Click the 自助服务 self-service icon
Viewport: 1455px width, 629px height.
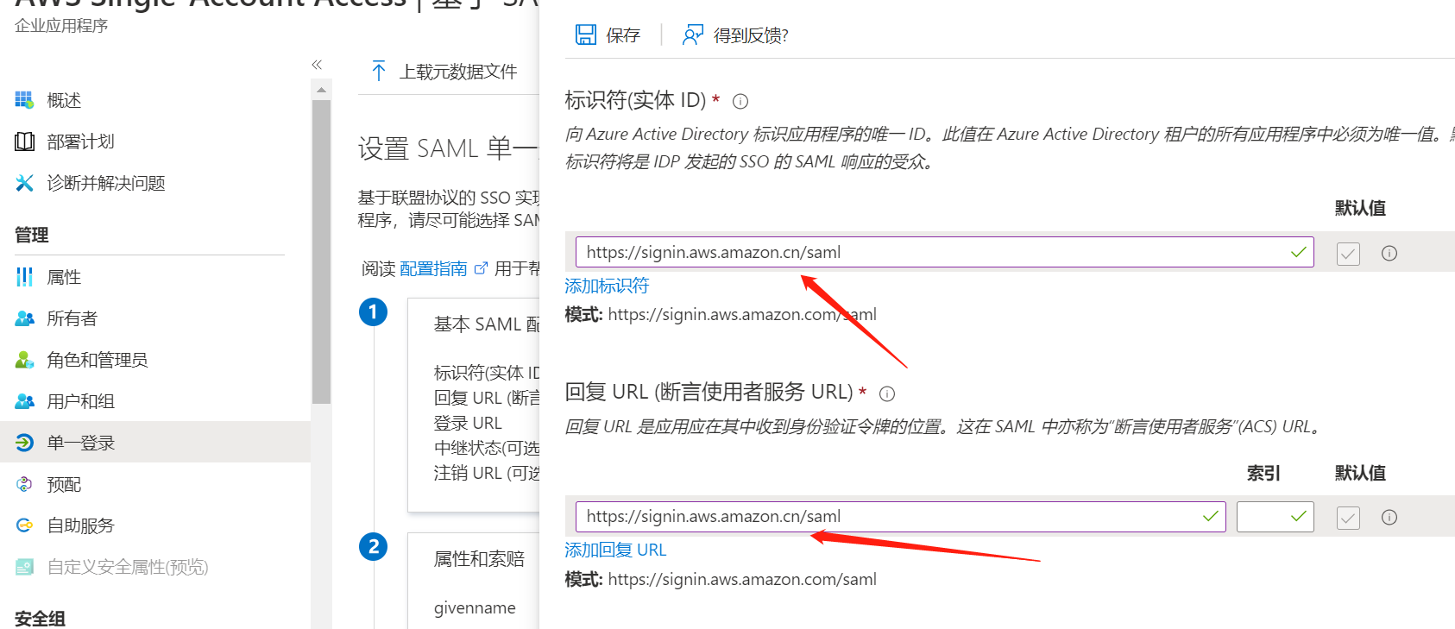click(x=24, y=525)
